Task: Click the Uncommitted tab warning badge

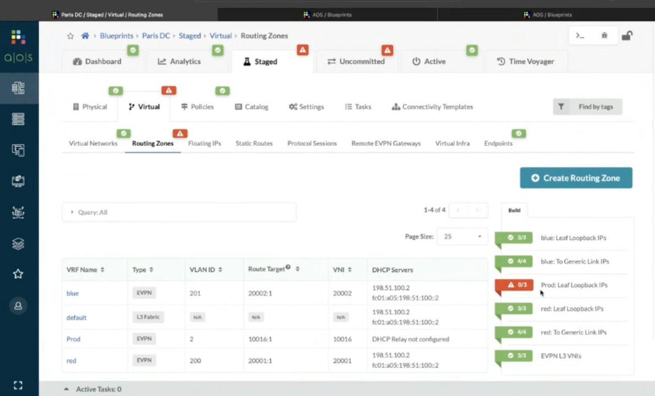Action: pos(387,50)
